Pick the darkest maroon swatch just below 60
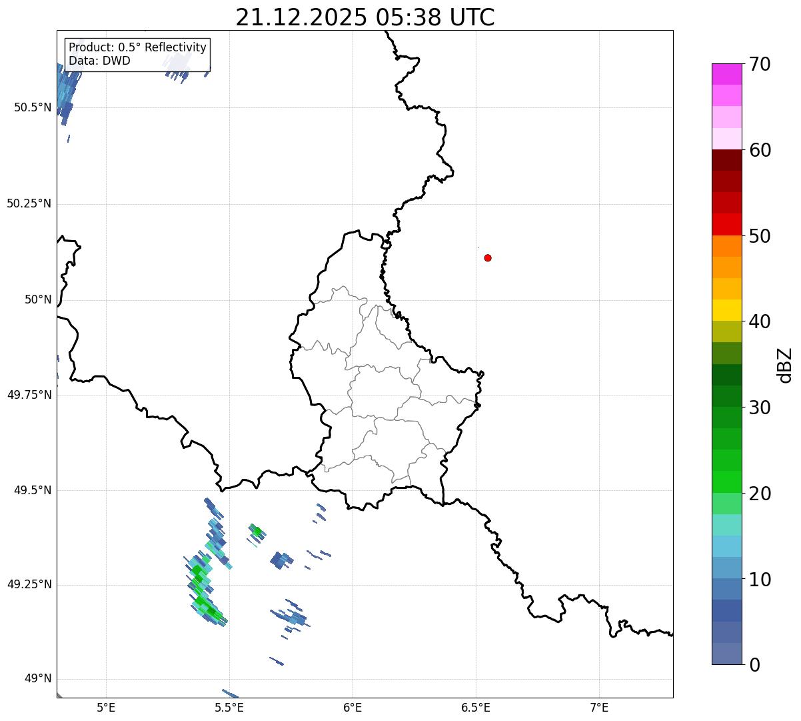Viewport: 801px width, 721px height. point(726,160)
